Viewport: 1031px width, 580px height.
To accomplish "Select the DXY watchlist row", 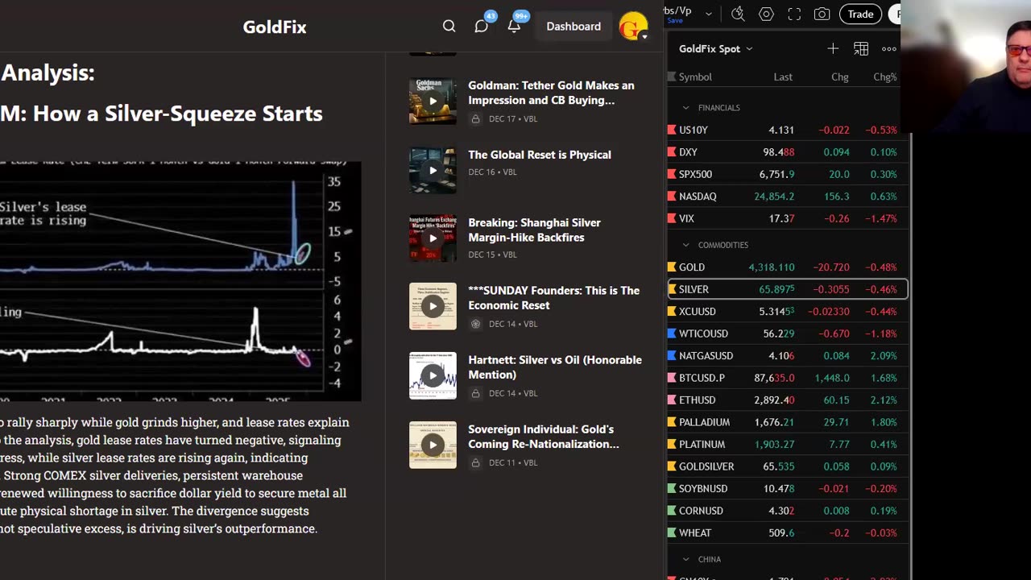I will coord(788,152).
